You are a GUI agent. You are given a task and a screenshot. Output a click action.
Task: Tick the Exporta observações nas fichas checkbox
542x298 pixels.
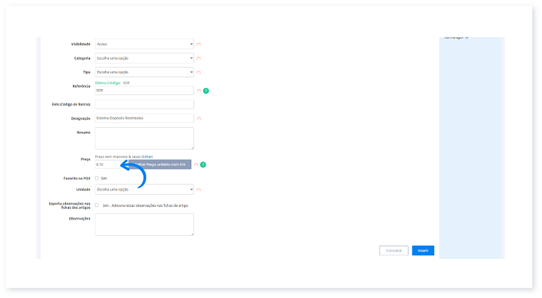[97, 204]
